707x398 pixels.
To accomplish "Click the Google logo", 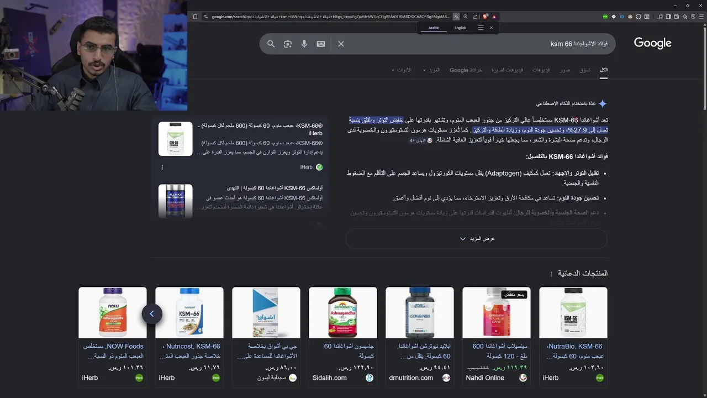I will coord(652,43).
